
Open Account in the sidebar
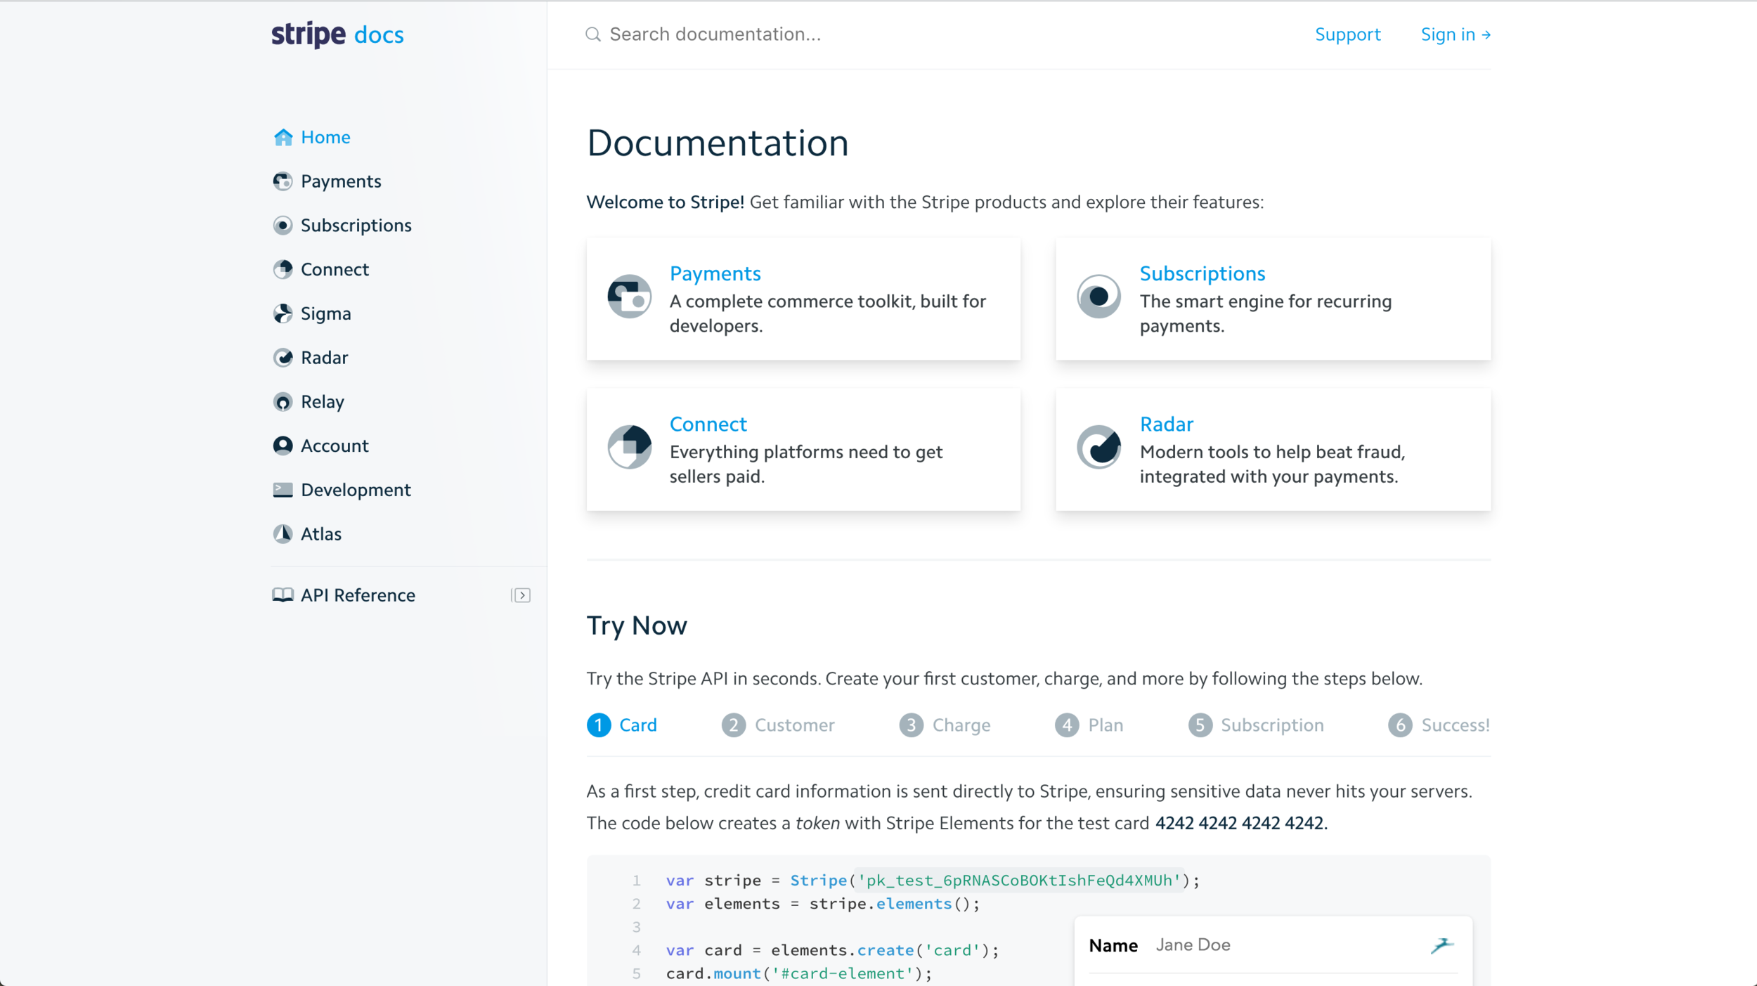tap(320, 446)
